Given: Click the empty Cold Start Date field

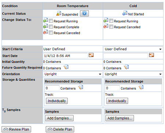Looking at the screenshot, I should pos(126,56).
